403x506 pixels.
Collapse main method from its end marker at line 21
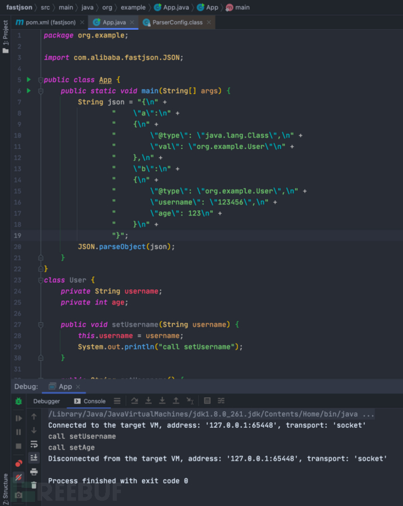coord(41,258)
